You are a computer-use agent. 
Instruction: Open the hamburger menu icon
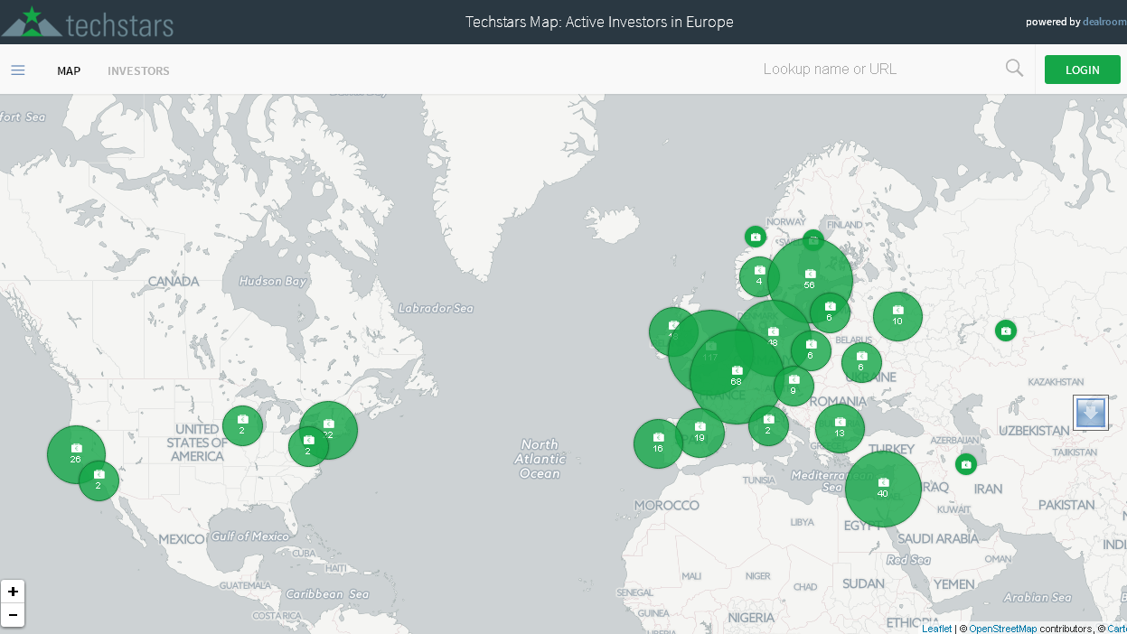(18, 70)
